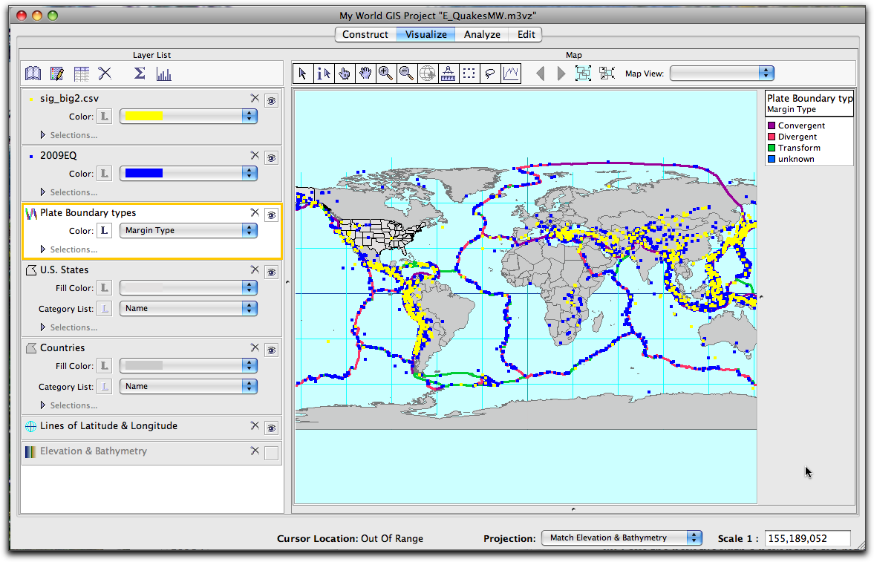874x562 pixels.
Task: Toggle visibility of the 2009EQ layer
Action: click(x=271, y=157)
